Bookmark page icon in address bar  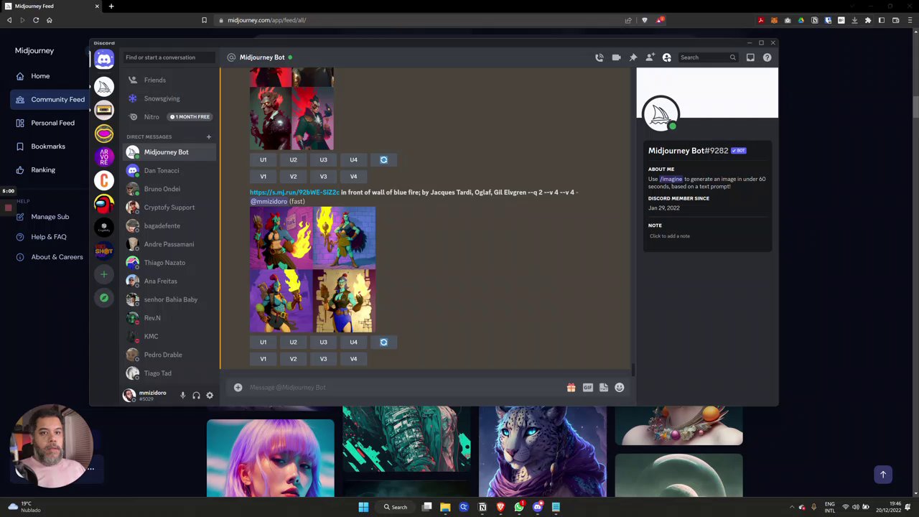coord(204,20)
